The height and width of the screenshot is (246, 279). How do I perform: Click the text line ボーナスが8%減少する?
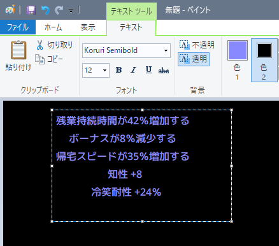tap(122, 138)
